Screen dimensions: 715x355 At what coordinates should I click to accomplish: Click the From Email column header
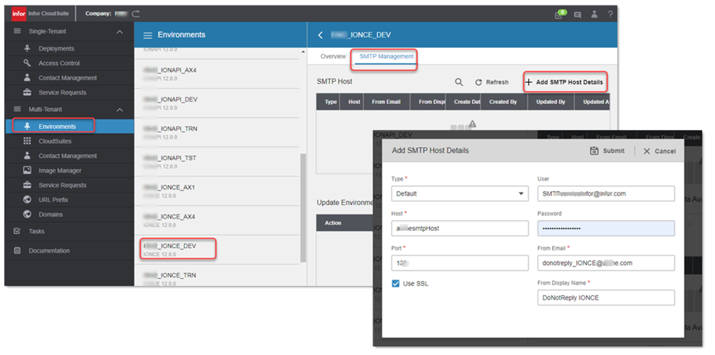(x=386, y=102)
